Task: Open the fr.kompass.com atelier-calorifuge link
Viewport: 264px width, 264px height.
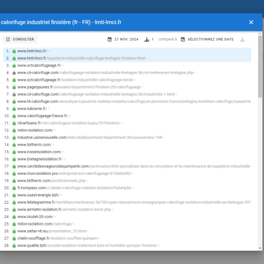Action: tap(74, 188)
